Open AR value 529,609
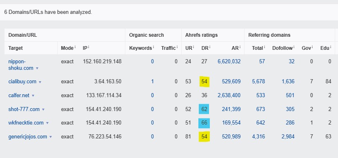 point(231,82)
